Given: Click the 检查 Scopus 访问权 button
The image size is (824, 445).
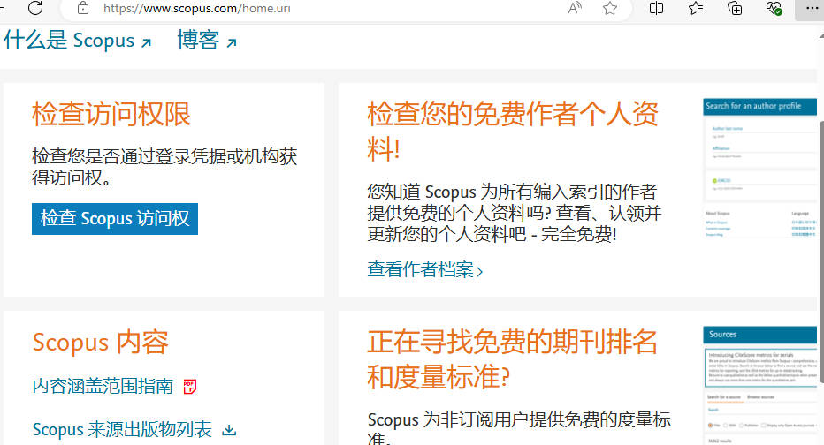Looking at the screenshot, I should coord(115,218).
